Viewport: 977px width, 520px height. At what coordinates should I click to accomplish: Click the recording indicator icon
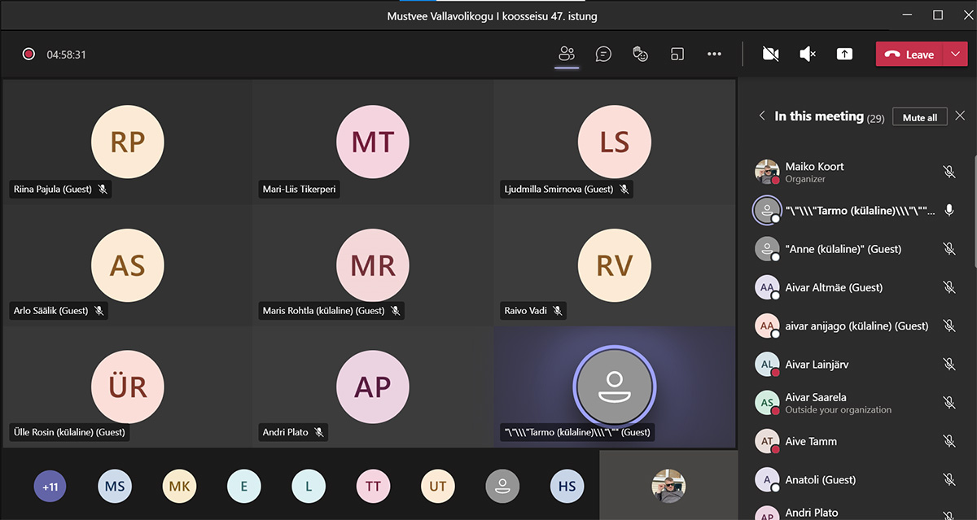point(28,55)
